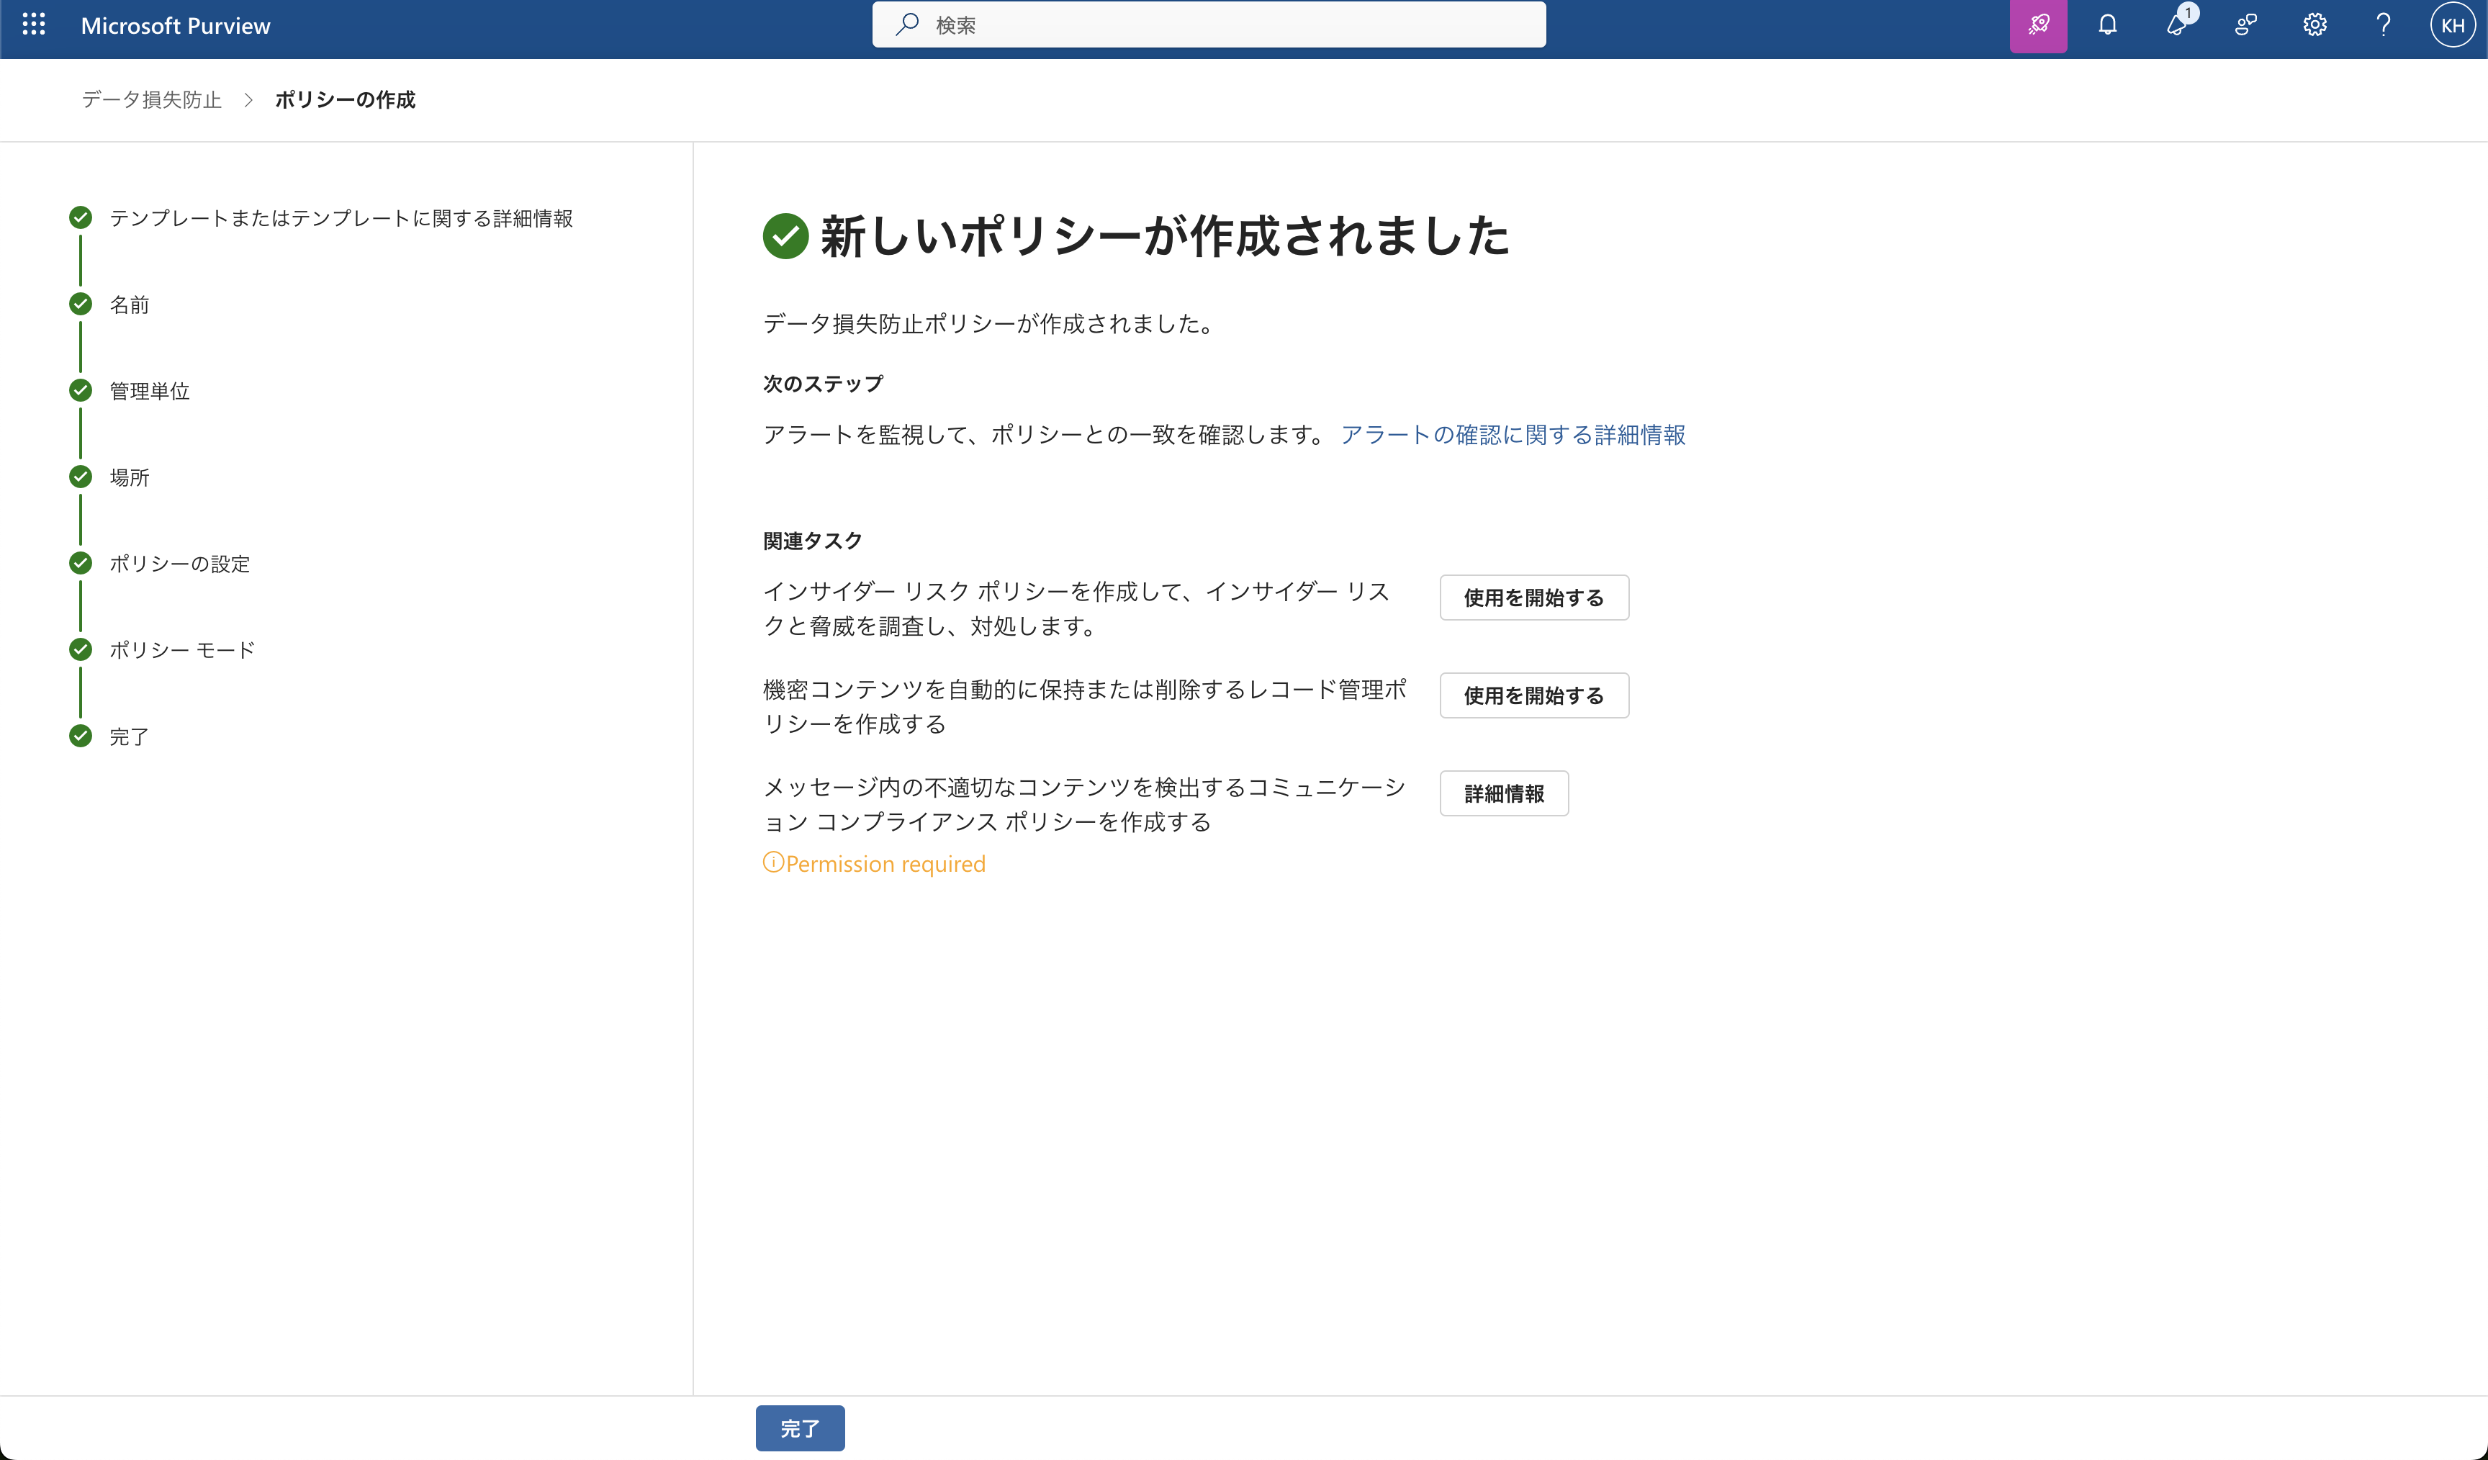Image resolution: width=2488 pixels, height=1460 pixels.
Task: Open the app launcher waffle icon
Action: pyautogui.click(x=34, y=24)
